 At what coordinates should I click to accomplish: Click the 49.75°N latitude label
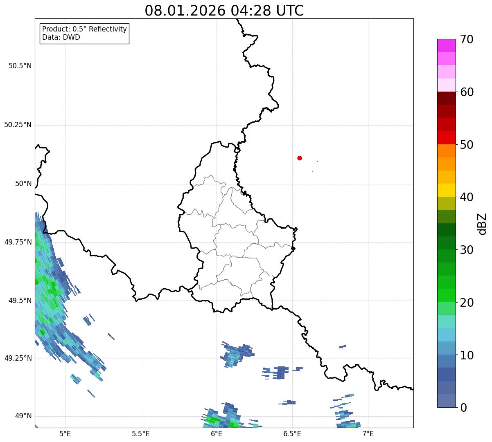point(18,242)
